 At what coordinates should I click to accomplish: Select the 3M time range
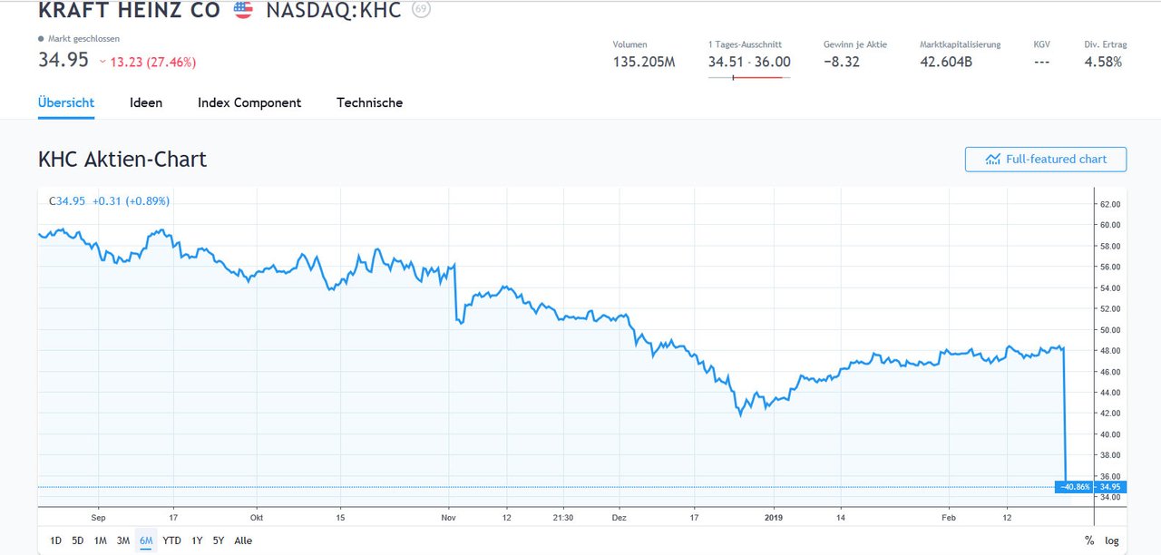(x=123, y=540)
